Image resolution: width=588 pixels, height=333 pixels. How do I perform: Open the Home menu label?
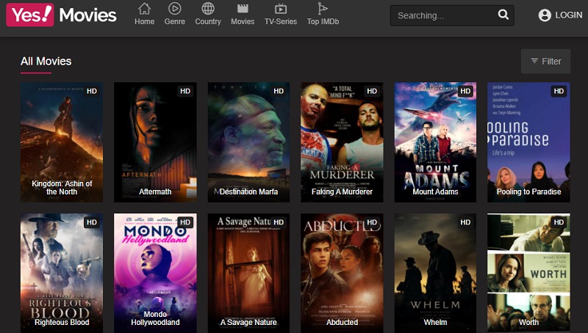pos(144,22)
